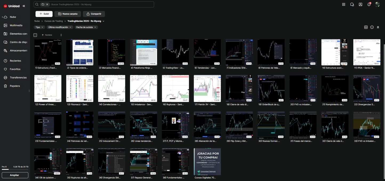This screenshot has width=385, height=181.
Task: Open the contacts icon in top bar
Action: click(x=360, y=4)
